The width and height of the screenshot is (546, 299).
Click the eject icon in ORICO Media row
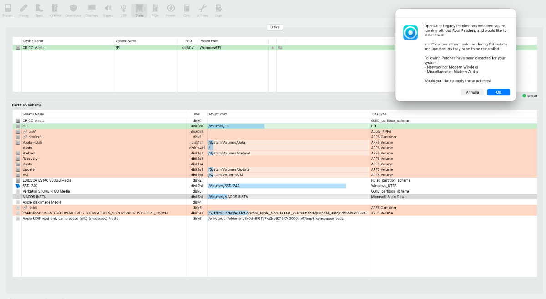point(273,47)
